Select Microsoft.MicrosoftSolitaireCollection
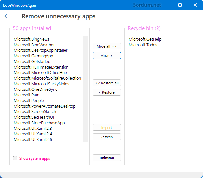Screen dimensions: 203x178 pos(47,78)
